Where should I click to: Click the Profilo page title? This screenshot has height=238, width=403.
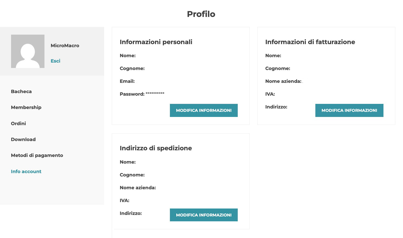[201, 14]
